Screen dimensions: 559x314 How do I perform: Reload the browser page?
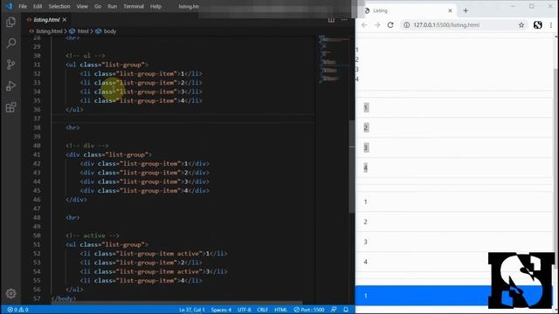coord(390,25)
